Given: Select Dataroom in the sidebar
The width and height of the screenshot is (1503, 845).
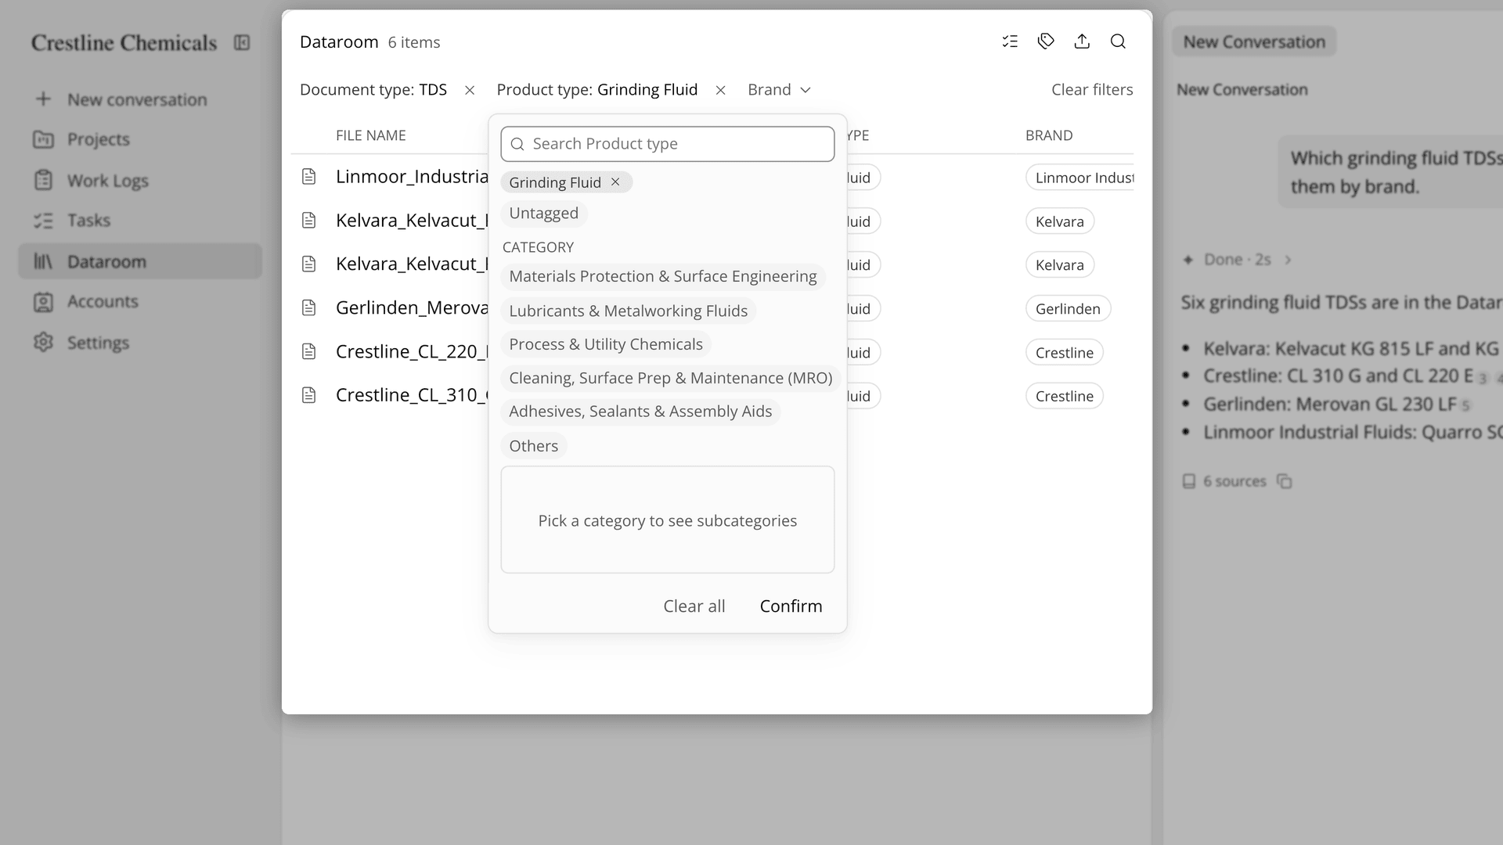Looking at the screenshot, I should tap(140, 261).
